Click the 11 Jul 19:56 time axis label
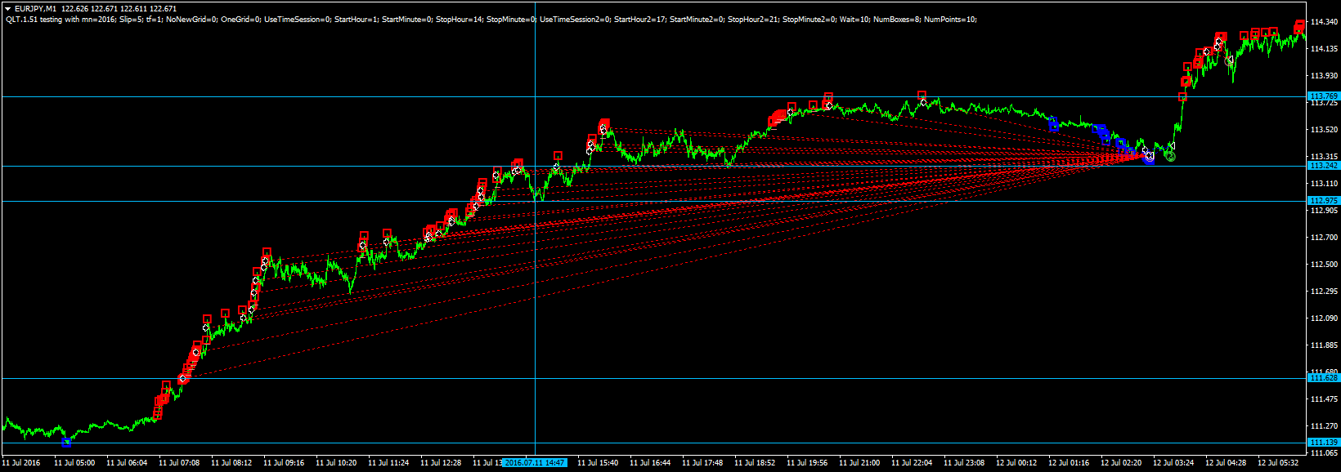Image resolution: width=1341 pixels, height=472 pixels. pyautogui.click(x=807, y=463)
